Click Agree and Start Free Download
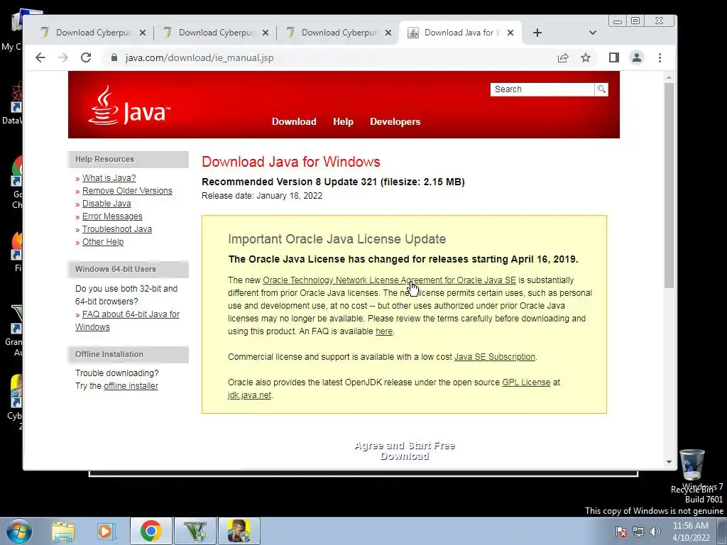Viewport: 727px width, 545px height. click(405, 451)
